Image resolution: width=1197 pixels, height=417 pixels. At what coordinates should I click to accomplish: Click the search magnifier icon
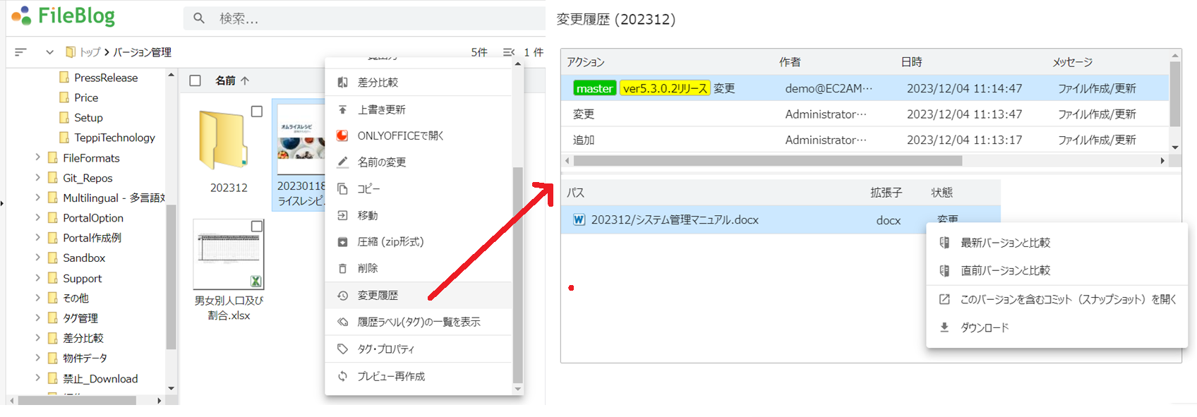[x=199, y=18]
